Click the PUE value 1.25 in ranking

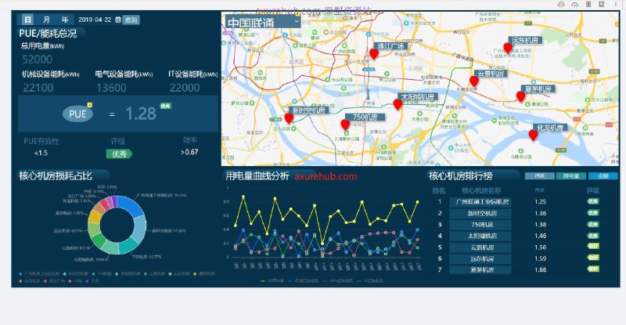point(540,202)
